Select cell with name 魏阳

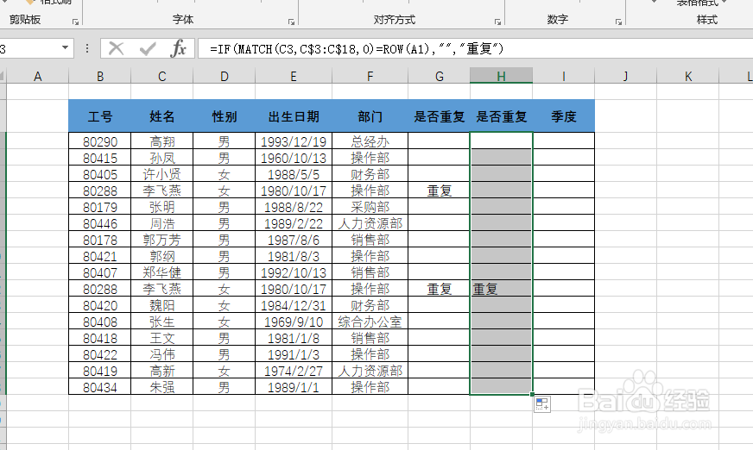click(x=161, y=305)
